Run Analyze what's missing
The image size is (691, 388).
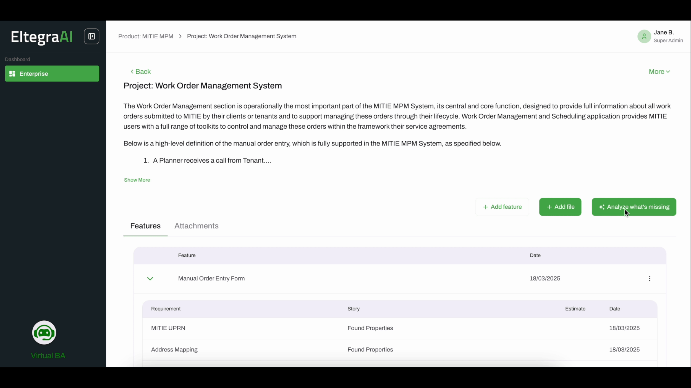pos(634,207)
